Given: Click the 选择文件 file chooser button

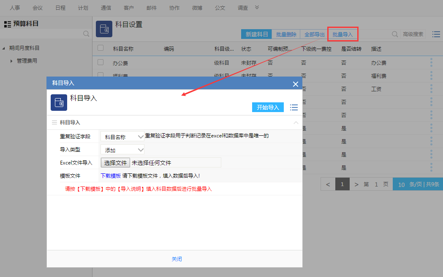Looking at the screenshot, I should (115, 163).
